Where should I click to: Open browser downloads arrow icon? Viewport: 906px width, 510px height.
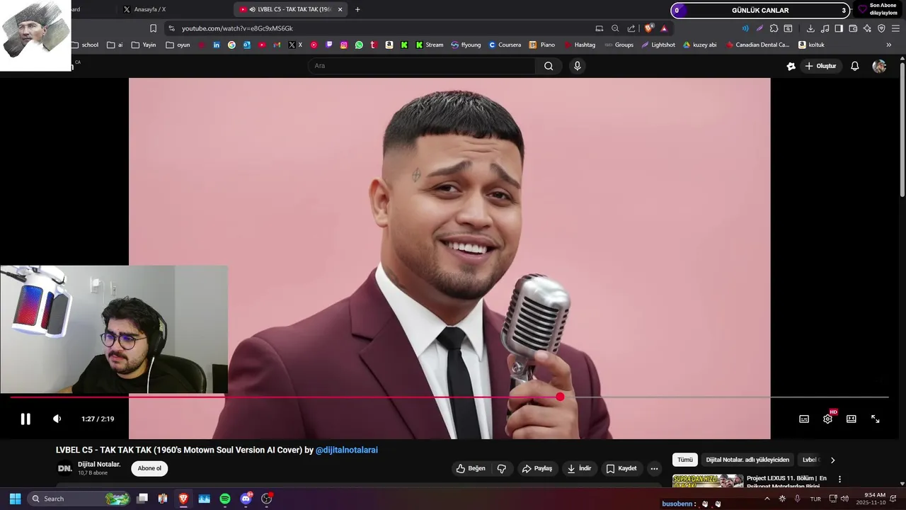(x=810, y=28)
